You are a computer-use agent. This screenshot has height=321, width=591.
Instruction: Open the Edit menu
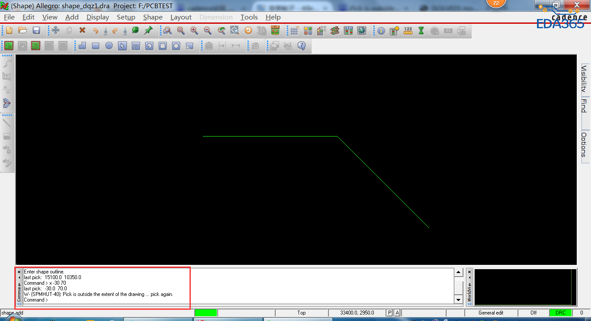pos(29,17)
